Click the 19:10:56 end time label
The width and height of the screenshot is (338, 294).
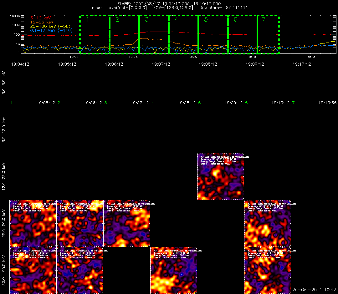click(327, 103)
